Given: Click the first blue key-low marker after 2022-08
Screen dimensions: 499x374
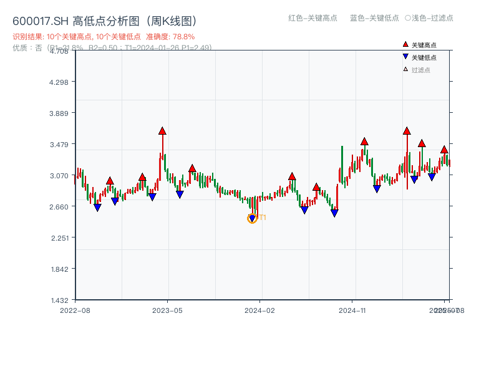Looking at the screenshot, I should (x=97, y=208).
